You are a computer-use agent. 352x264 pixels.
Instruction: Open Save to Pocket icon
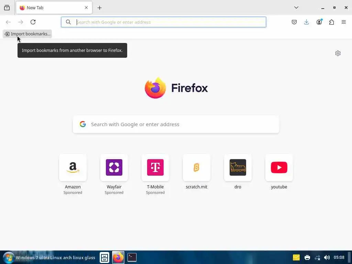(294, 22)
